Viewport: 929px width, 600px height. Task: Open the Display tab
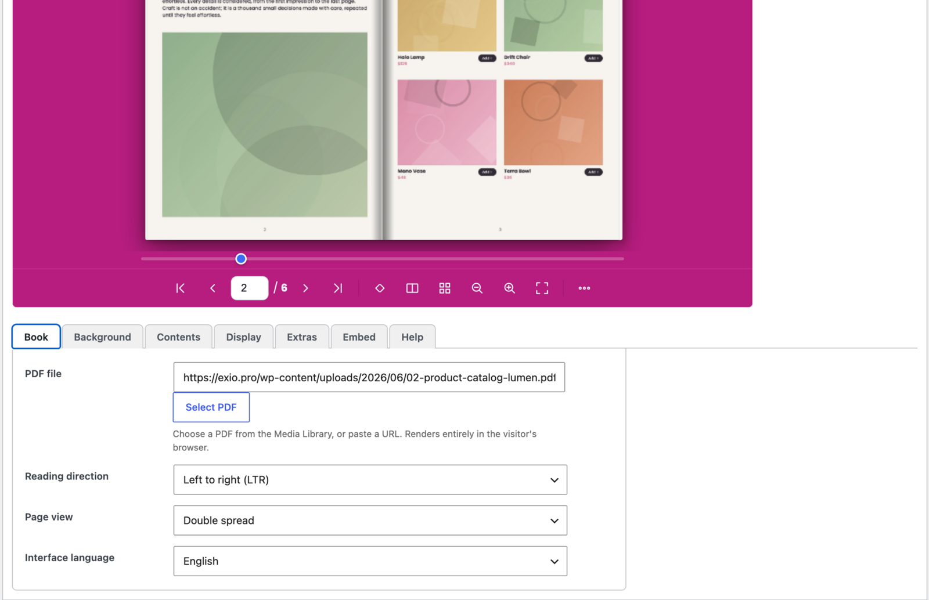coord(243,337)
